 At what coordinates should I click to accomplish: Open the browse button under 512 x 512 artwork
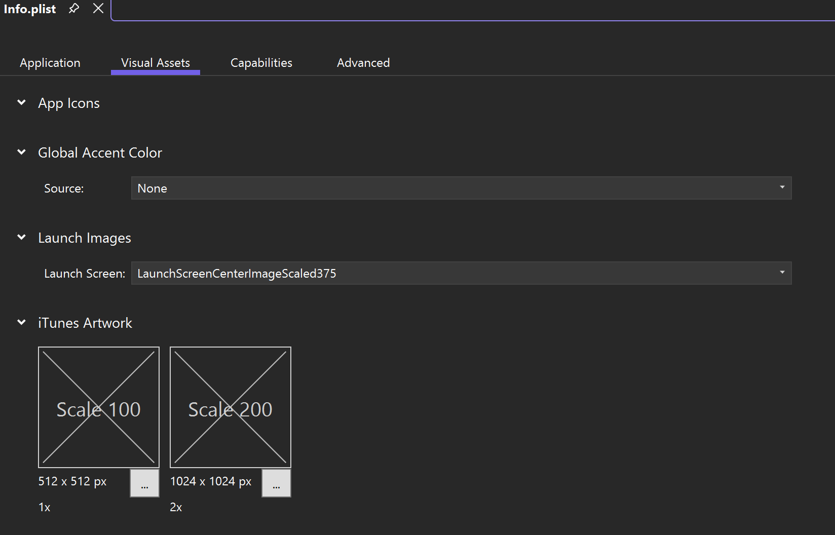click(x=144, y=483)
